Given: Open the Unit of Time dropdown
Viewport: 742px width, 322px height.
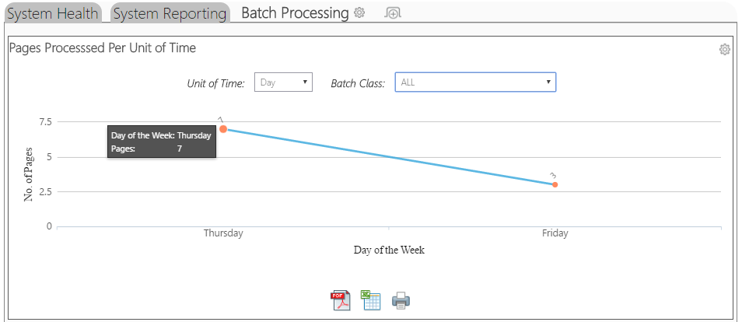Looking at the screenshot, I should [x=283, y=82].
